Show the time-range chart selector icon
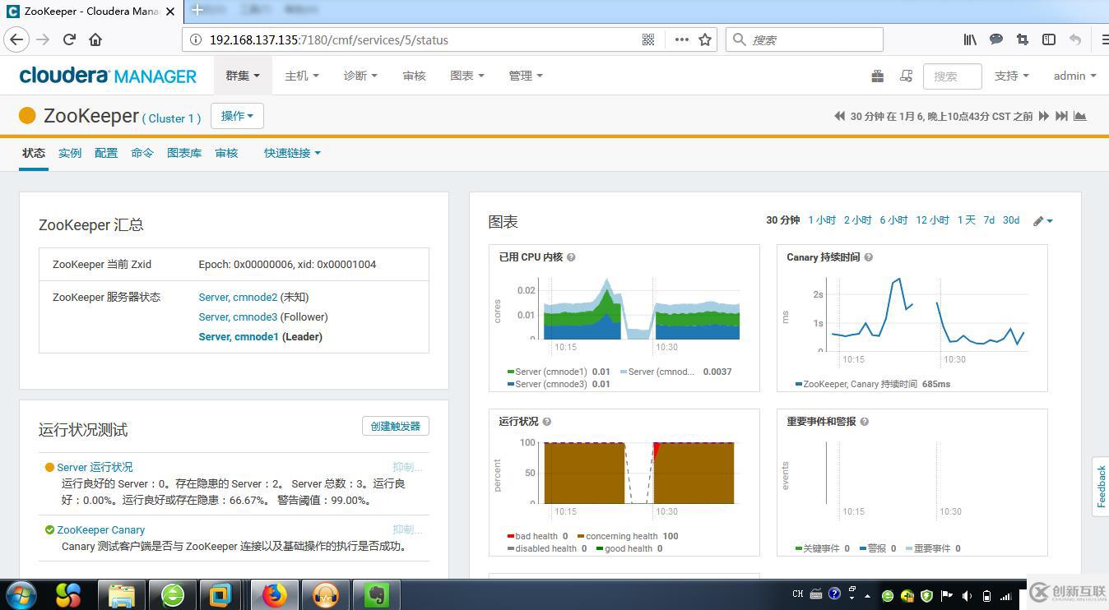 (1080, 116)
